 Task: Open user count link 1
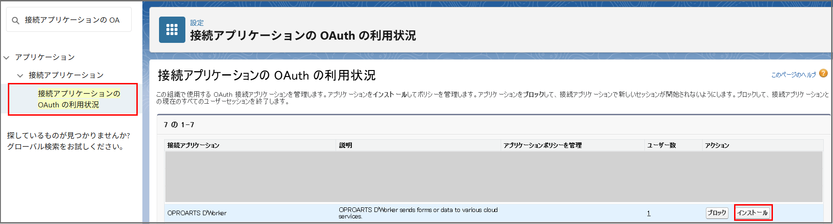649,213
